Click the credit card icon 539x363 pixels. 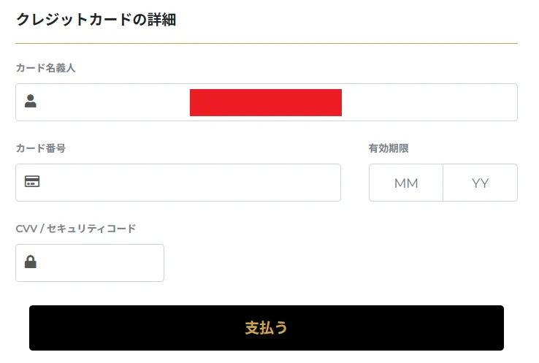coord(32,181)
